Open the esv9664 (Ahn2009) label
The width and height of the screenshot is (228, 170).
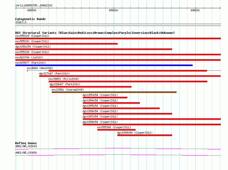tap(40, 68)
